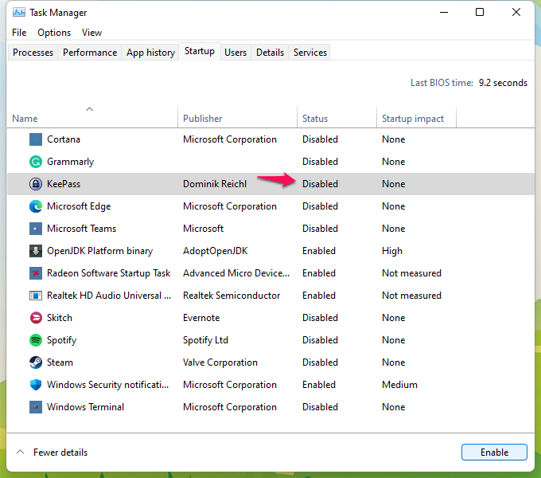Select the Startup tab
The height and width of the screenshot is (478, 541).
[x=200, y=52]
